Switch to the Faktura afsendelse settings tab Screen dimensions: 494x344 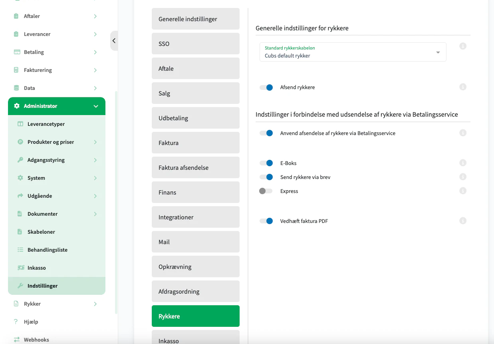195,168
